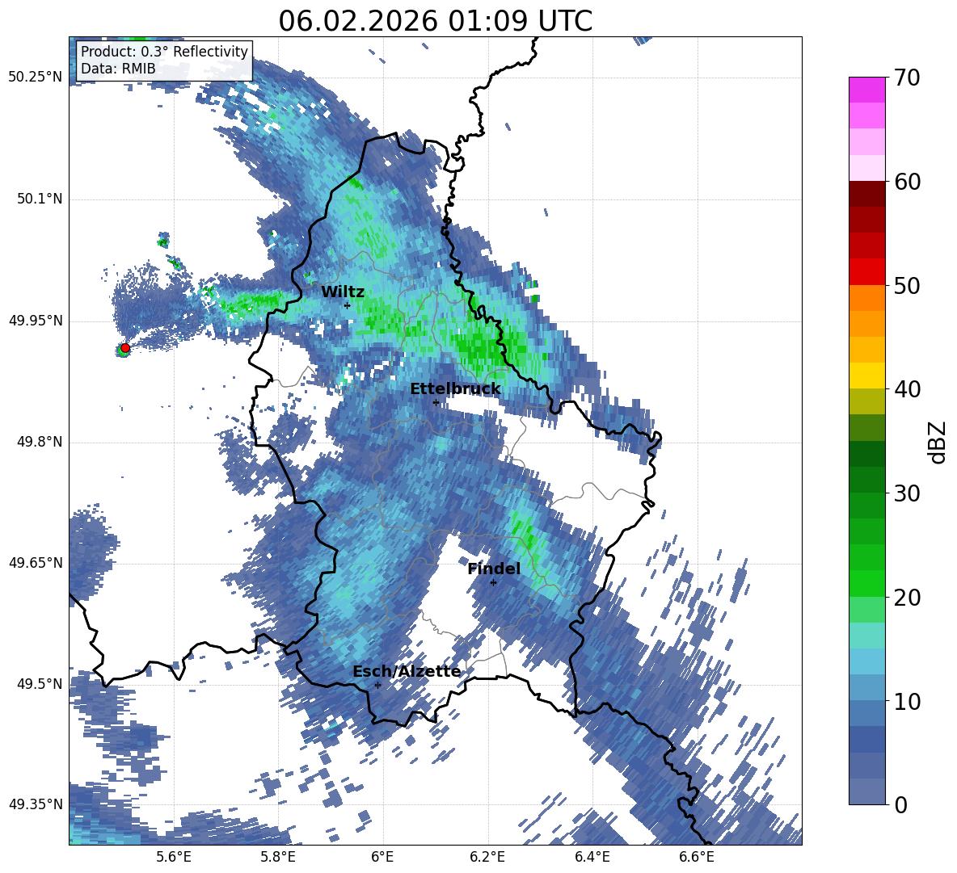Image resolution: width=957 pixels, height=873 pixels.
Task: Click the plot title 06.02.2026 01:09 UTC
Action: tap(435, 21)
